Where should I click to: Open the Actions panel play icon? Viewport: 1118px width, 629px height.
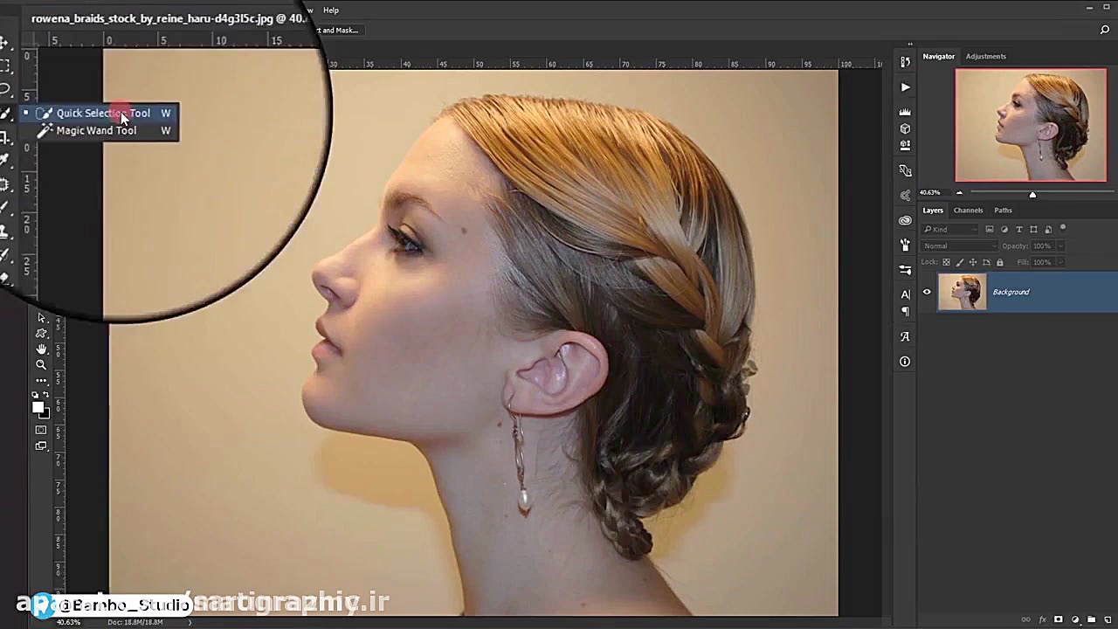[905, 87]
